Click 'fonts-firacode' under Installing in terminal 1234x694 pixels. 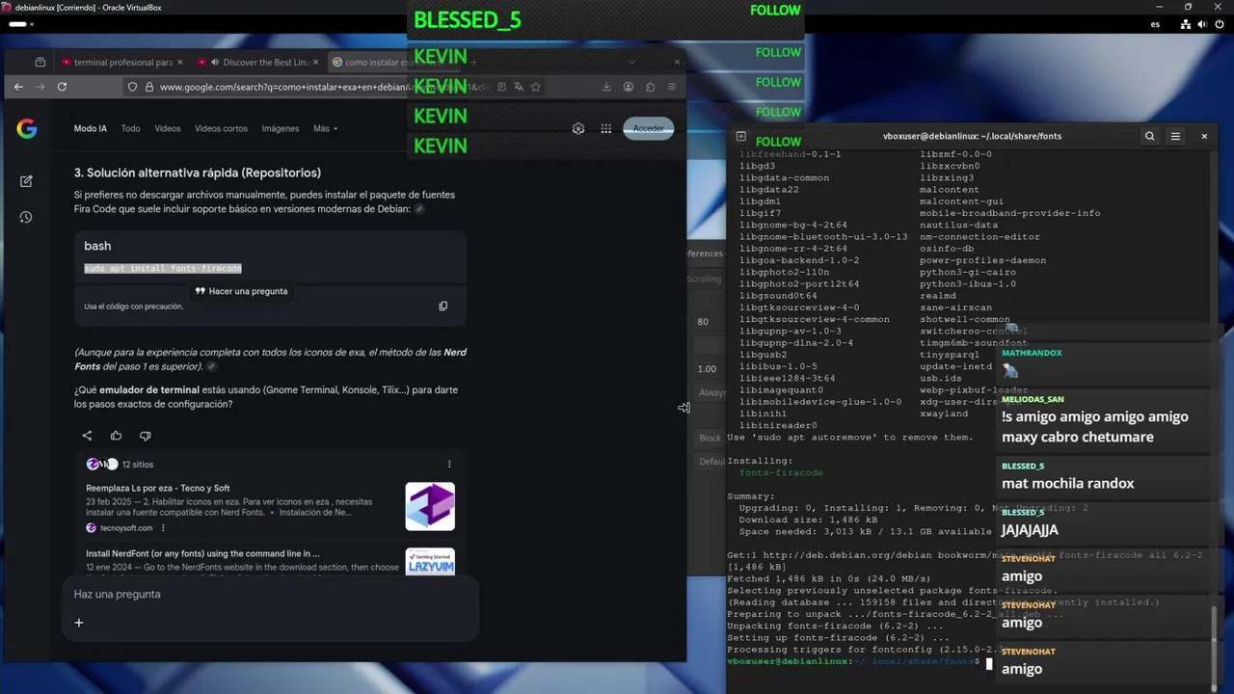tap(781, 473)
